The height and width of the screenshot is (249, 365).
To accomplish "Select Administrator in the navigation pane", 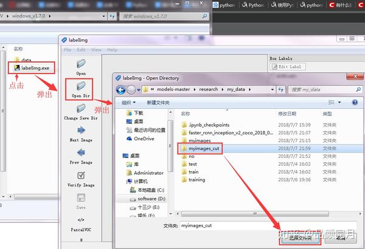I will pyautogui.click(x=145, y=173).
